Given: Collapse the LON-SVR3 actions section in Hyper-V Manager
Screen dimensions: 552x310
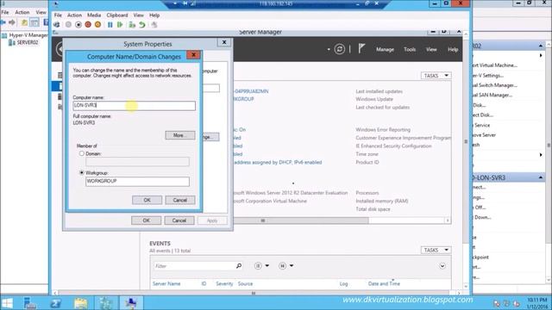Looking at the screenshot, I should tap(541, 177).
